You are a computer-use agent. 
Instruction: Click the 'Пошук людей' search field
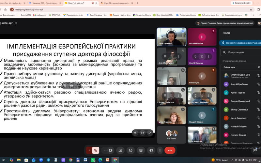click(x=241, y=52)
